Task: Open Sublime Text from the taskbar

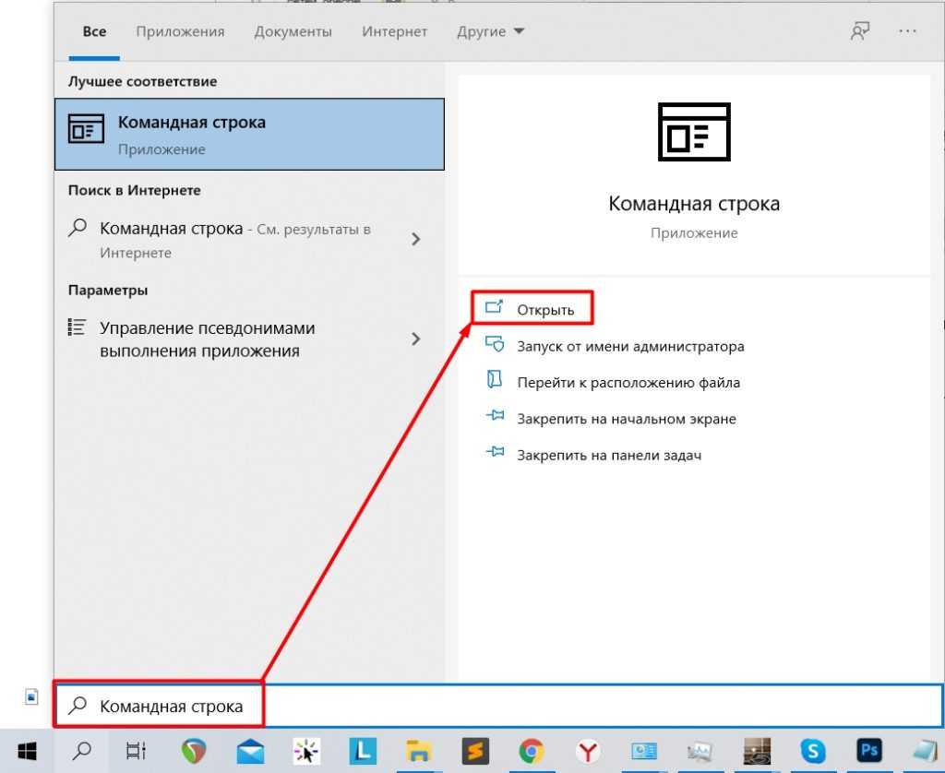Action: tap(475, 751)
